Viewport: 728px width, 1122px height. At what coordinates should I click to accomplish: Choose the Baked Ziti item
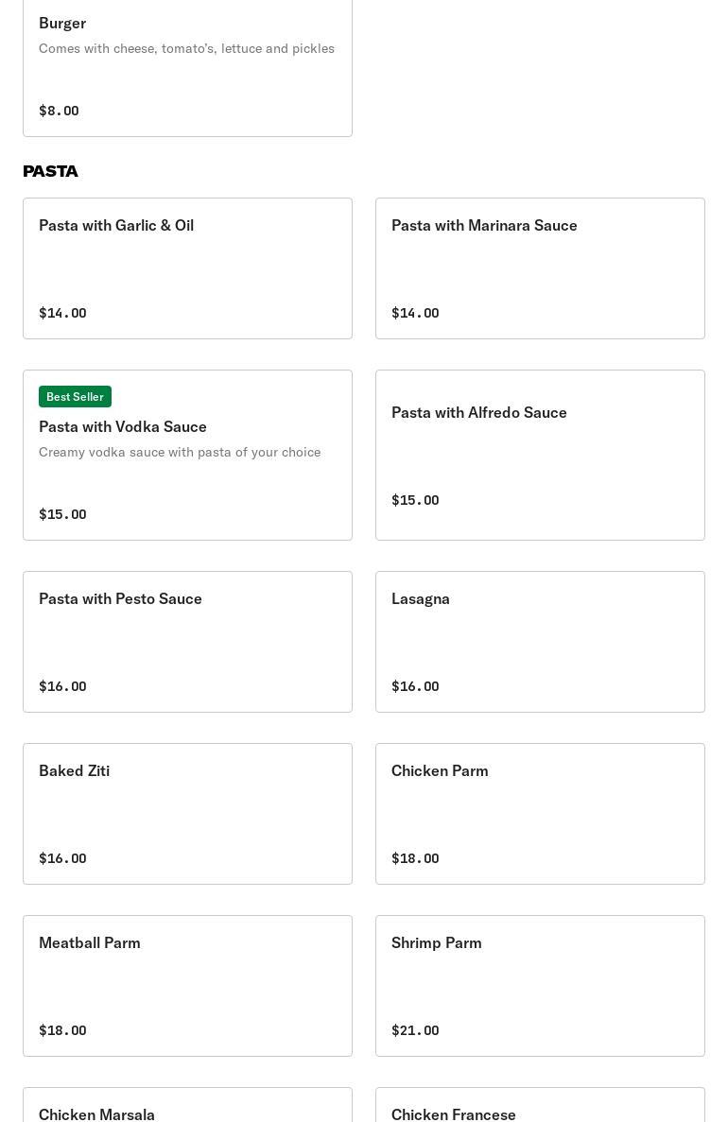[x=187, y=814]
